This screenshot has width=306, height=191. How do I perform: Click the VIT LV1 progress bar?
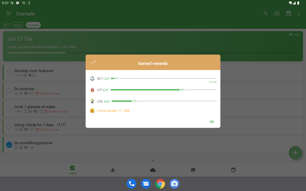click(164, 90)
